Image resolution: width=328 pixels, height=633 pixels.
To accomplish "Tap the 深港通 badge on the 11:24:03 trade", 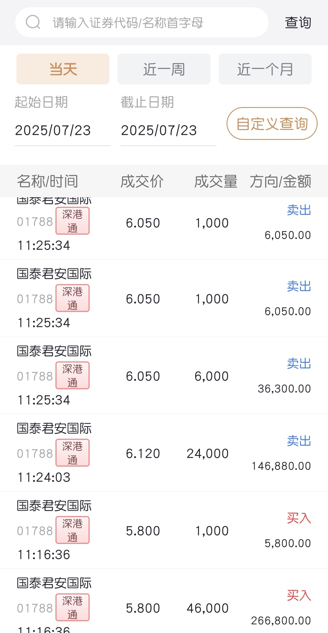I will click(72, 453).
